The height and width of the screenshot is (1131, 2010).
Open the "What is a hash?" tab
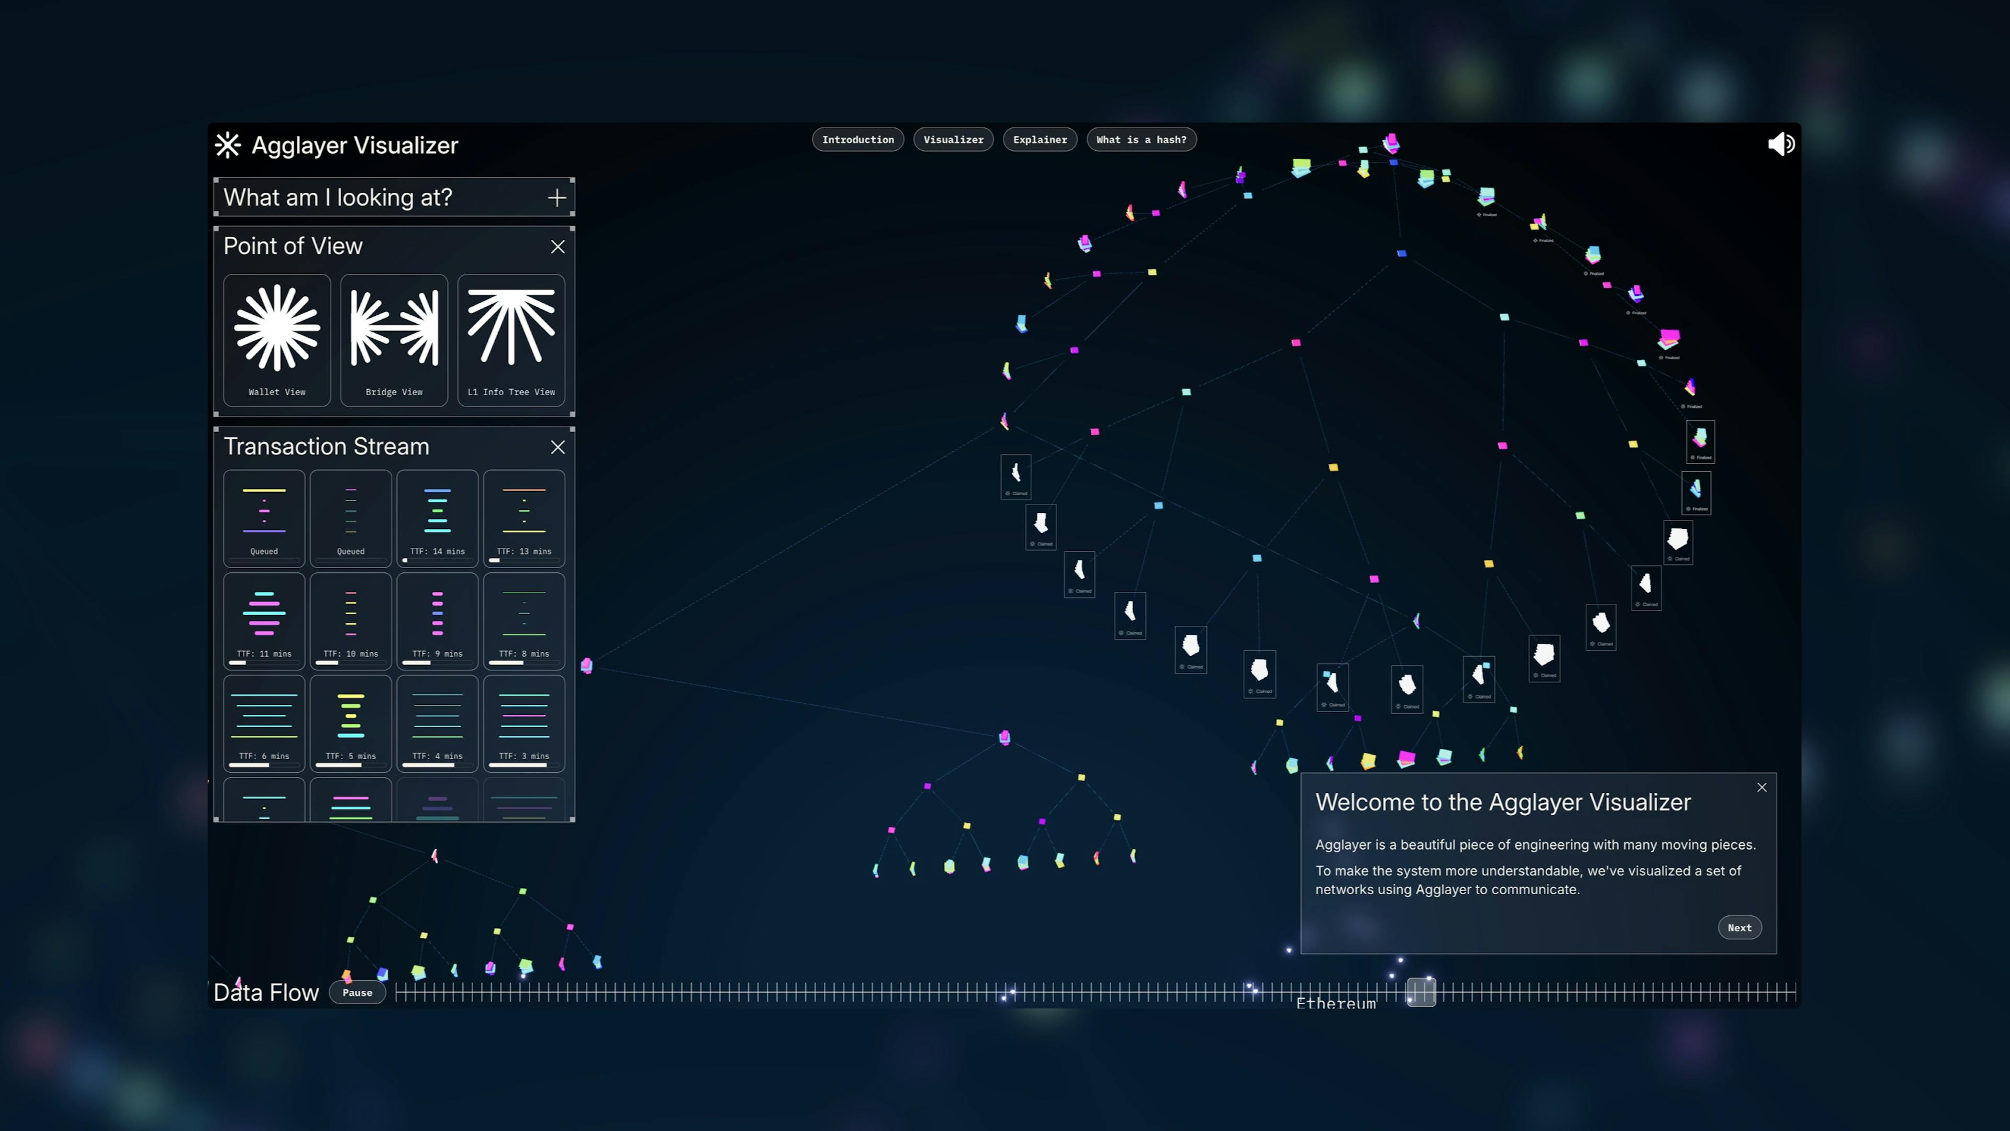coord(1141,140)
